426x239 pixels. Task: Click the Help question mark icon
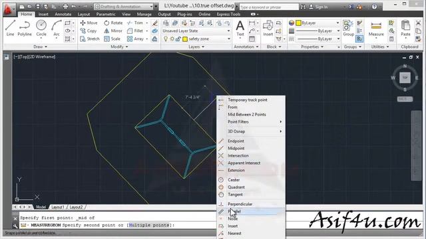[x=374, y=7]
